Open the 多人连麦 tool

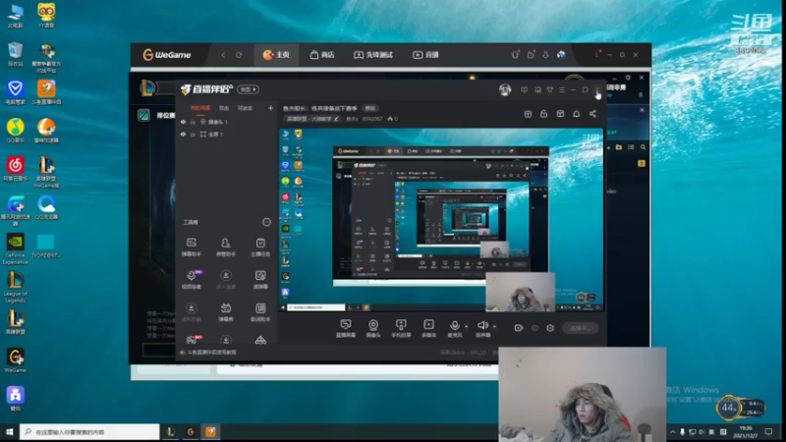pyautogui.click(x=226, y=280)
